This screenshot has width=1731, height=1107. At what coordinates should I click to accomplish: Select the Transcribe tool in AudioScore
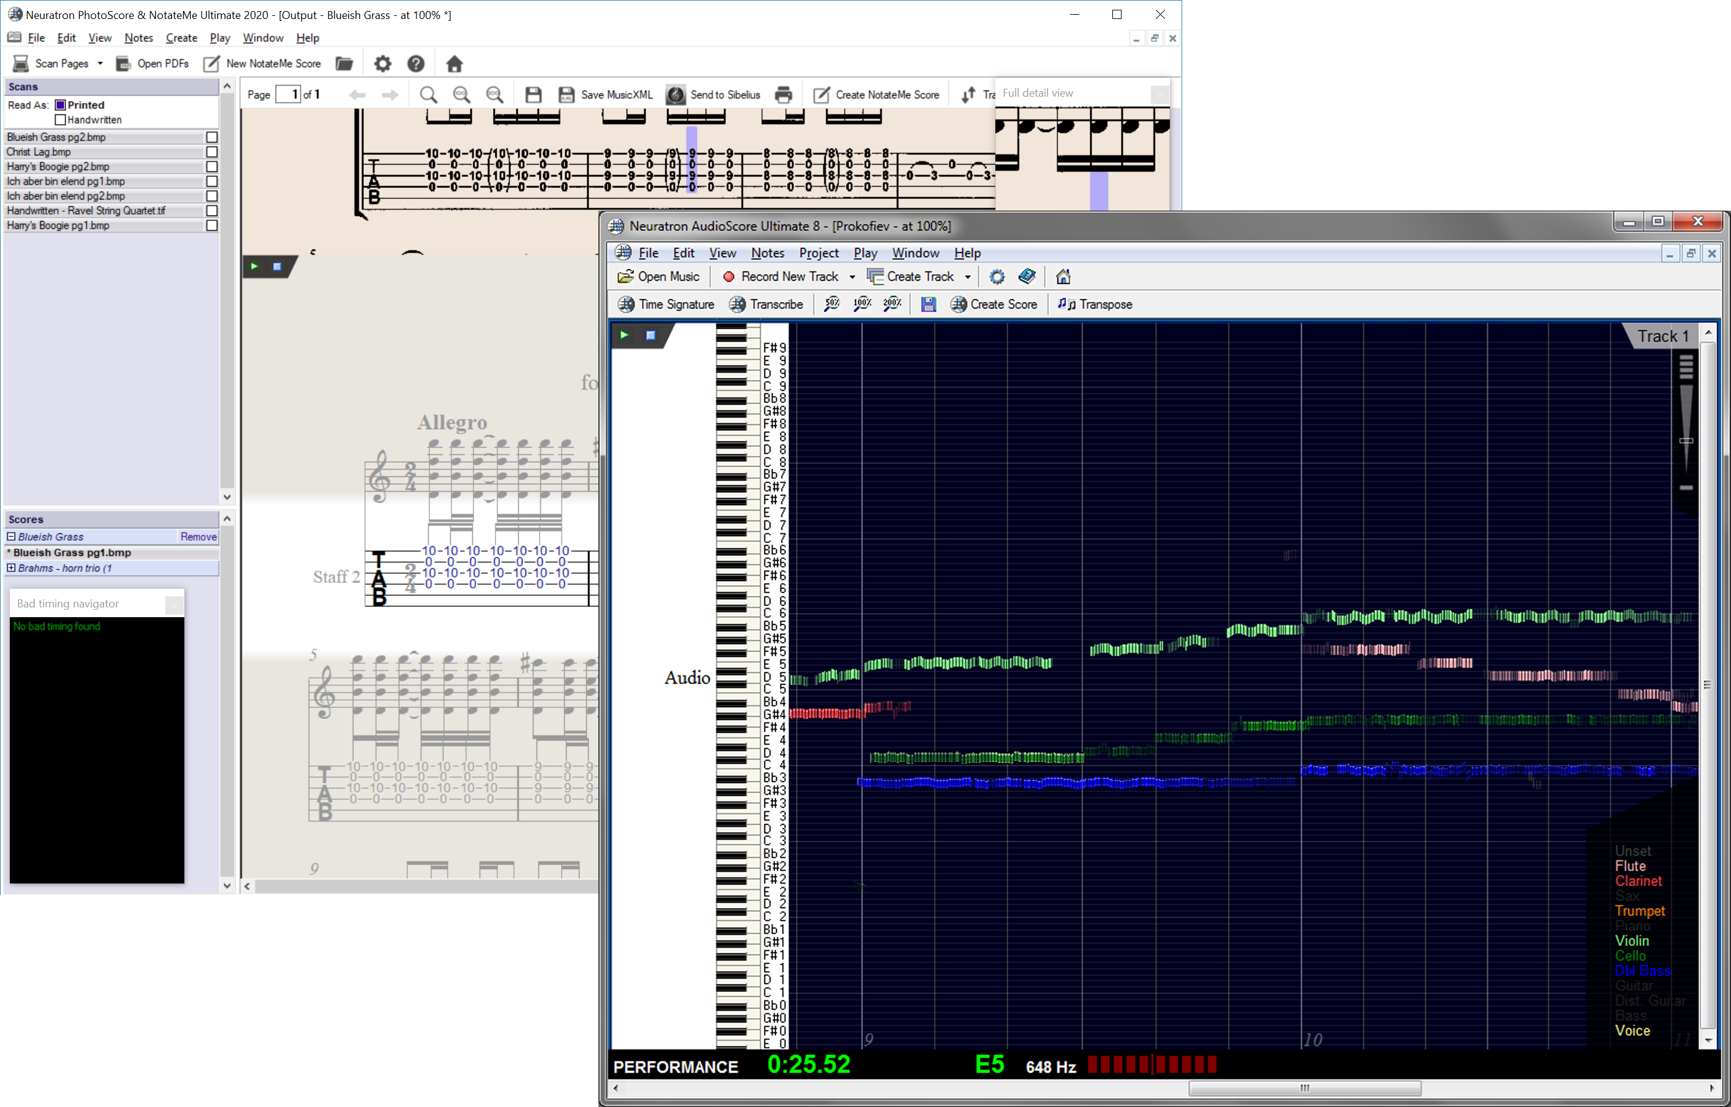[766, 304]
